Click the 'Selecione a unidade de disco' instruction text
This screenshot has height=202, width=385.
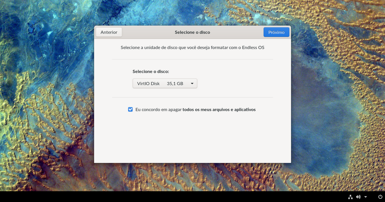coord(192,48)
